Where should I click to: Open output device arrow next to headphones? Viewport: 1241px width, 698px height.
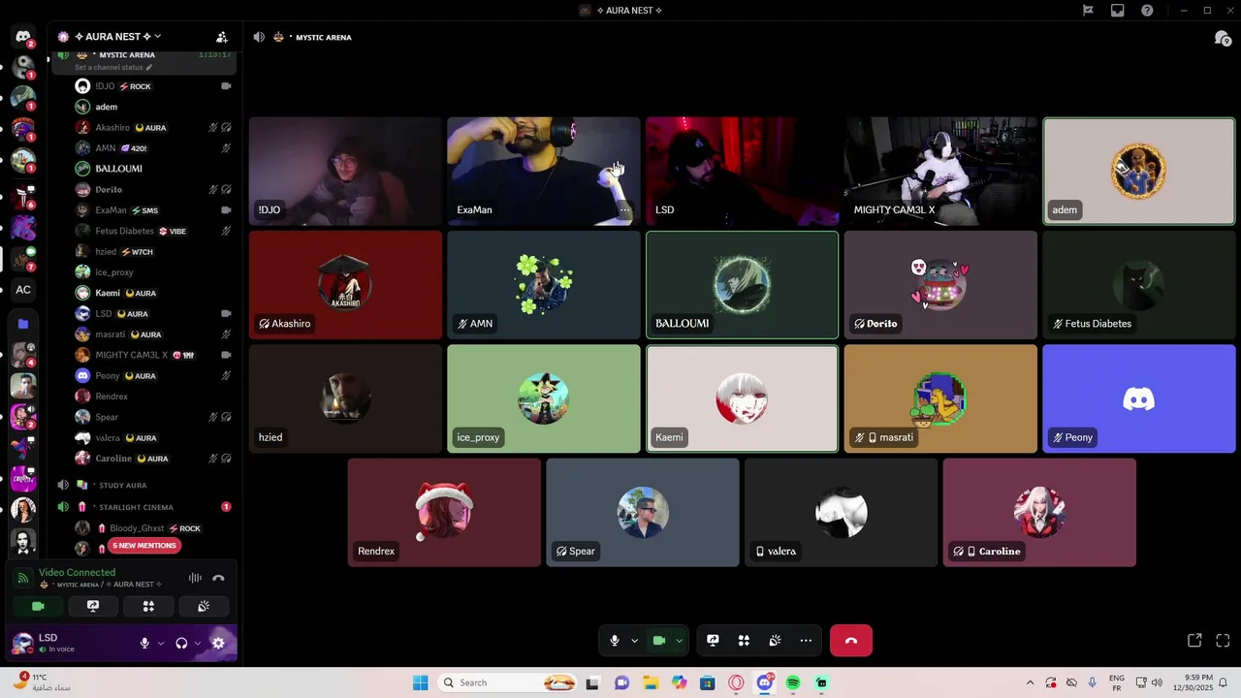197,643
